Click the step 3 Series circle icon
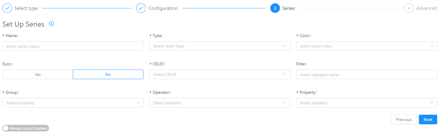Screen dimensions: 442x135 coord(275,8)
